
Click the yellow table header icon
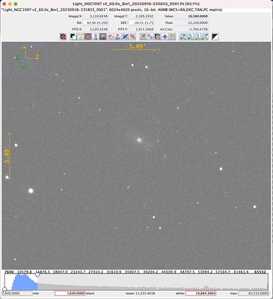[x=173, y=37]
